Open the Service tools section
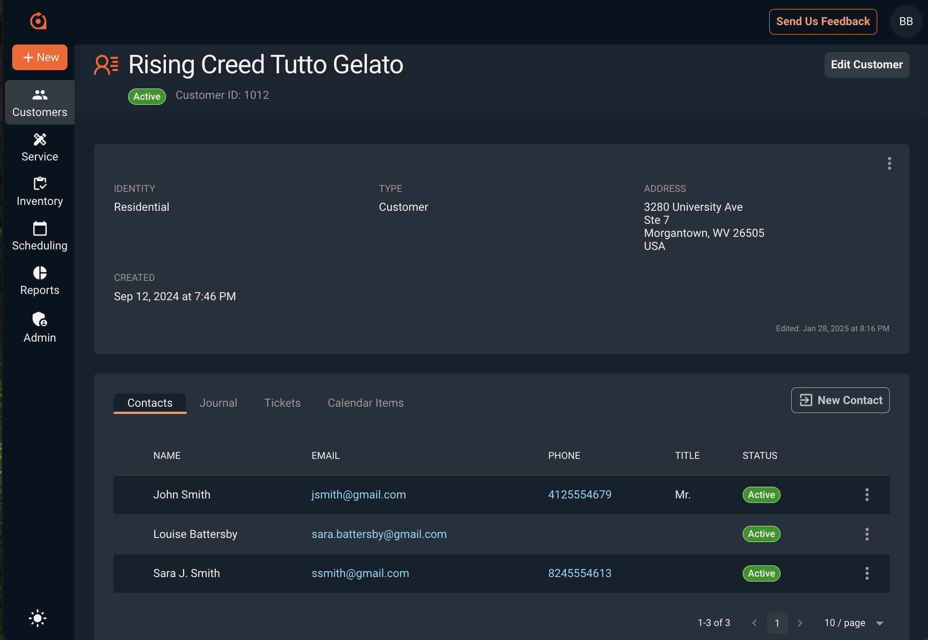 pos(40,147)
